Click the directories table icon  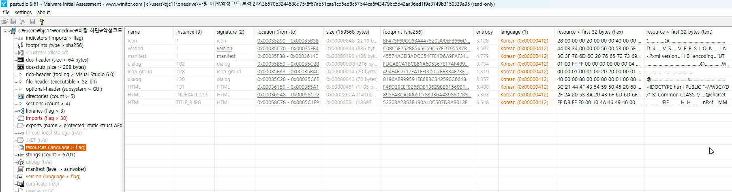click(21, 96)
